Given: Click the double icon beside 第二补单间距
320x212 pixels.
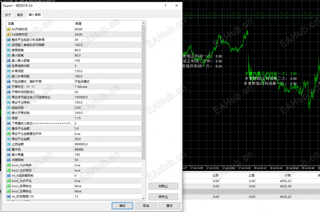Looking at the screenshot, I should (x=9, y=76).
